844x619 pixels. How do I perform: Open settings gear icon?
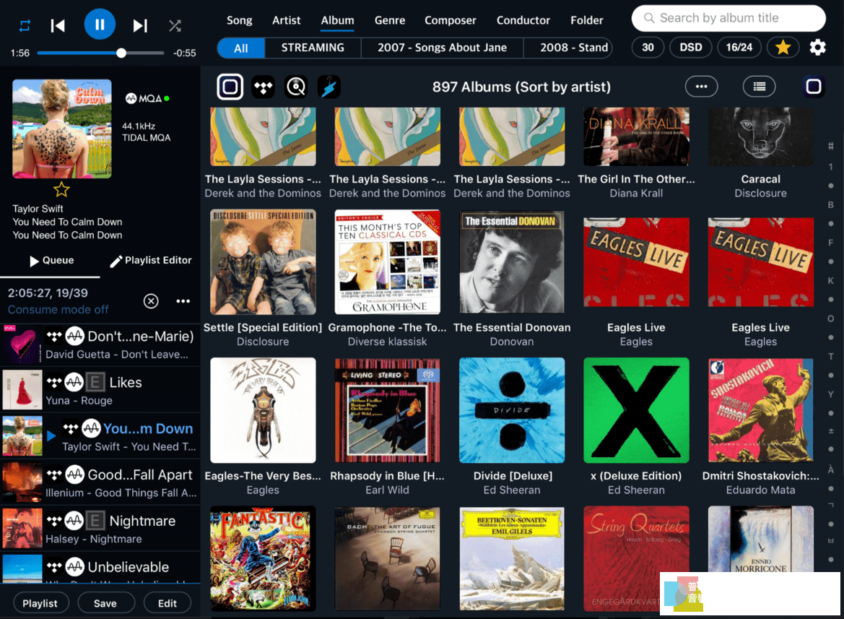(817, 48)
